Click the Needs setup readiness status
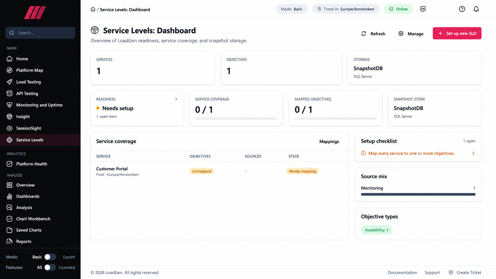This screenshot has width=496, height=279. pos(115,108)
